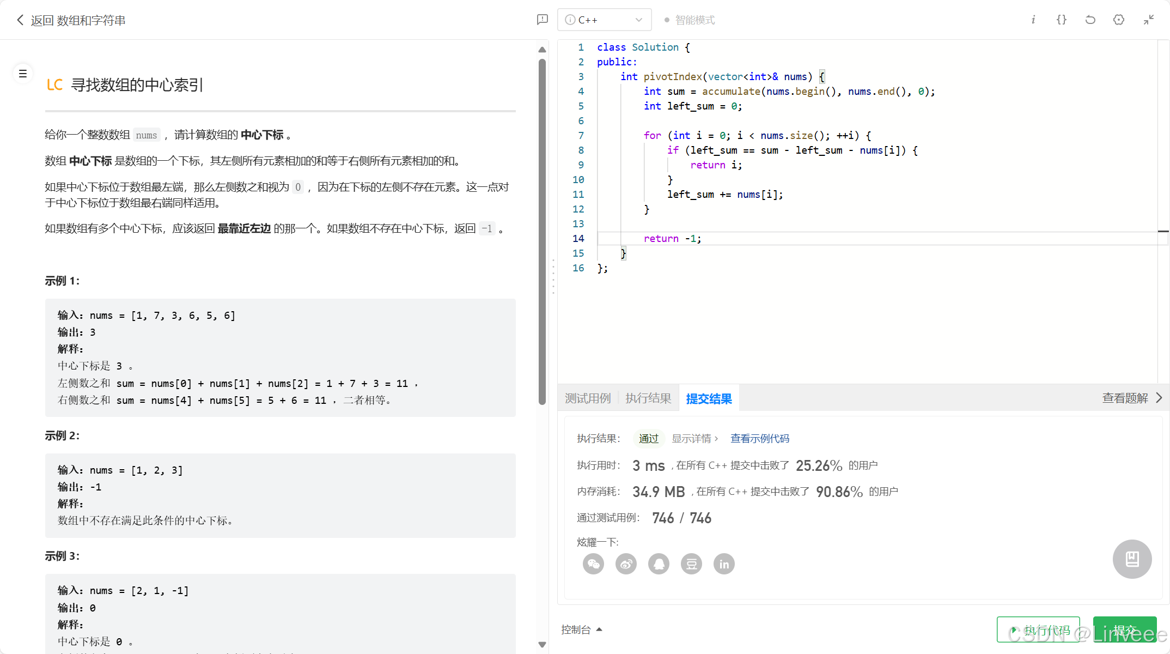Click the 通过 passed status label
This screenshot has height=654, width=1170.
[x=648, y=439]
